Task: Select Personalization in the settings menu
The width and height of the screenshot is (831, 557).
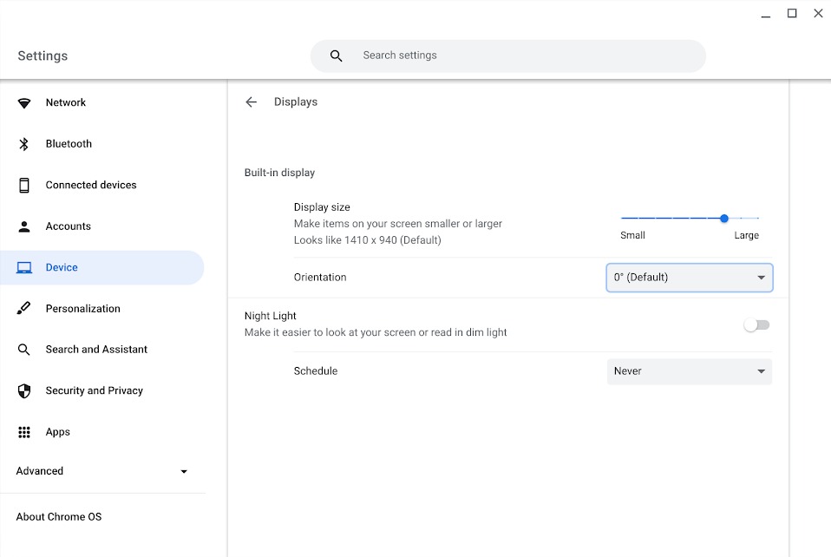Action: [82, 308]
